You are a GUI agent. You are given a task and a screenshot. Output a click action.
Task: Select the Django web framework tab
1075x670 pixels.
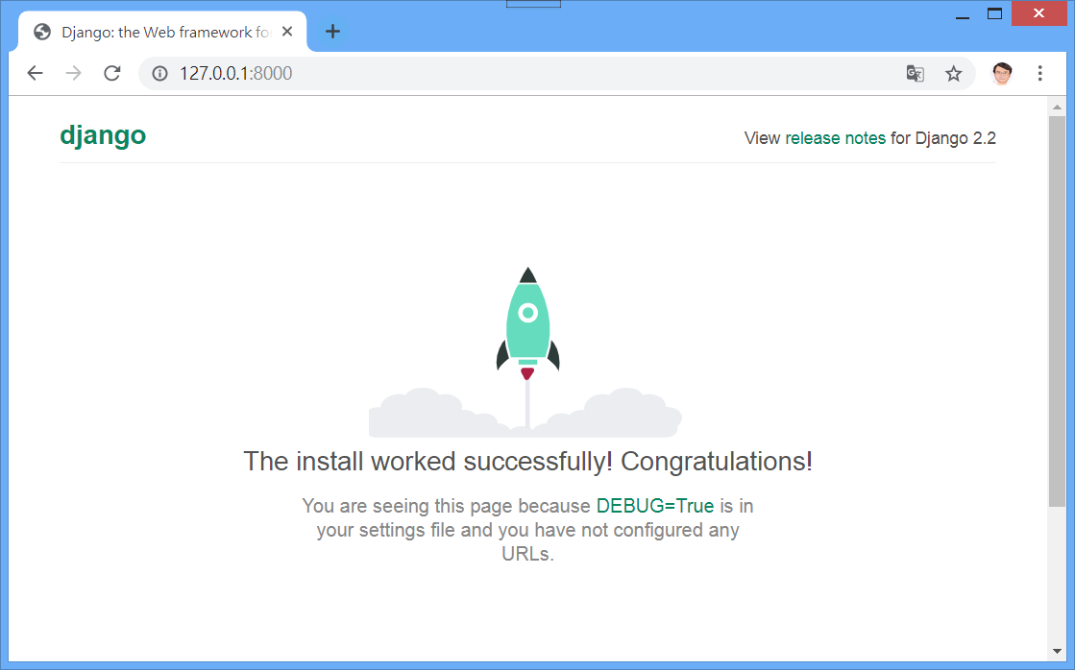pyautogui.click(x=161, y=32)
